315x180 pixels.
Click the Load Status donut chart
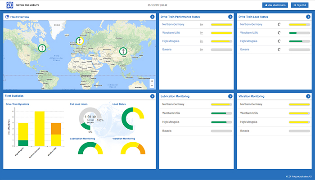[x=133, y=118]
